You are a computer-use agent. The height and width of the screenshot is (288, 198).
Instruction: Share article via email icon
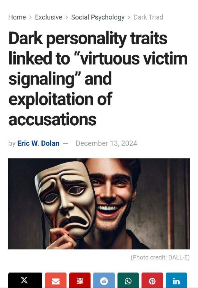click(56, 280)
